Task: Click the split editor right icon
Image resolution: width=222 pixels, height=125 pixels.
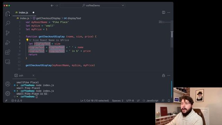Action: tap(163, 12)
